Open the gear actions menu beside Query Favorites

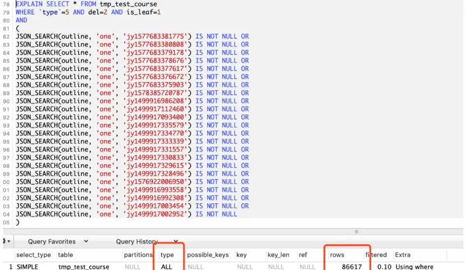(x=7, y=241)
